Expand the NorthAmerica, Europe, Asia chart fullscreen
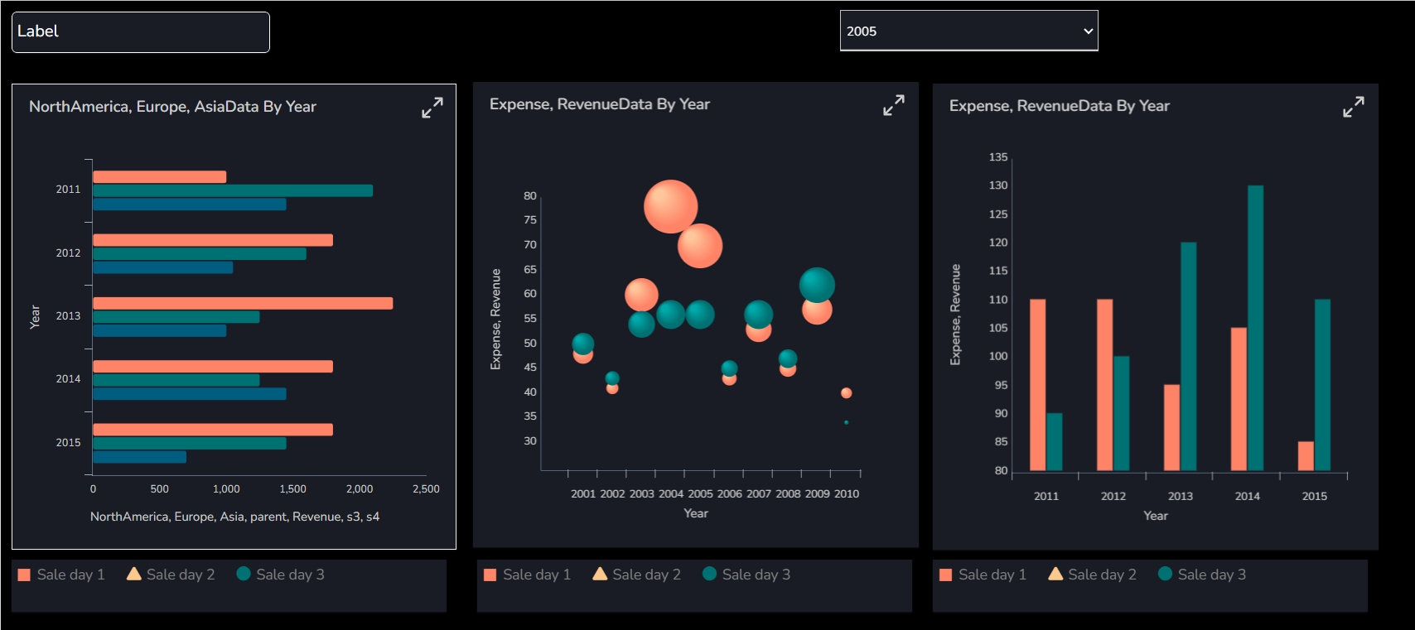The image size is (1415, 630). (x=432, y=108)
